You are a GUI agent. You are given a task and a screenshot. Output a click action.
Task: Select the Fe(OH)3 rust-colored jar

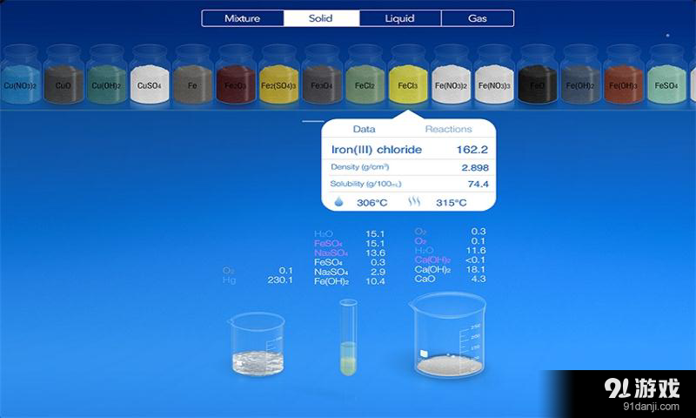pos(623,78)
